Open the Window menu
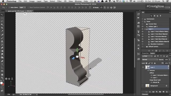Screen dimensions: 171x96 pyautogui.click(x=78, y=1)
